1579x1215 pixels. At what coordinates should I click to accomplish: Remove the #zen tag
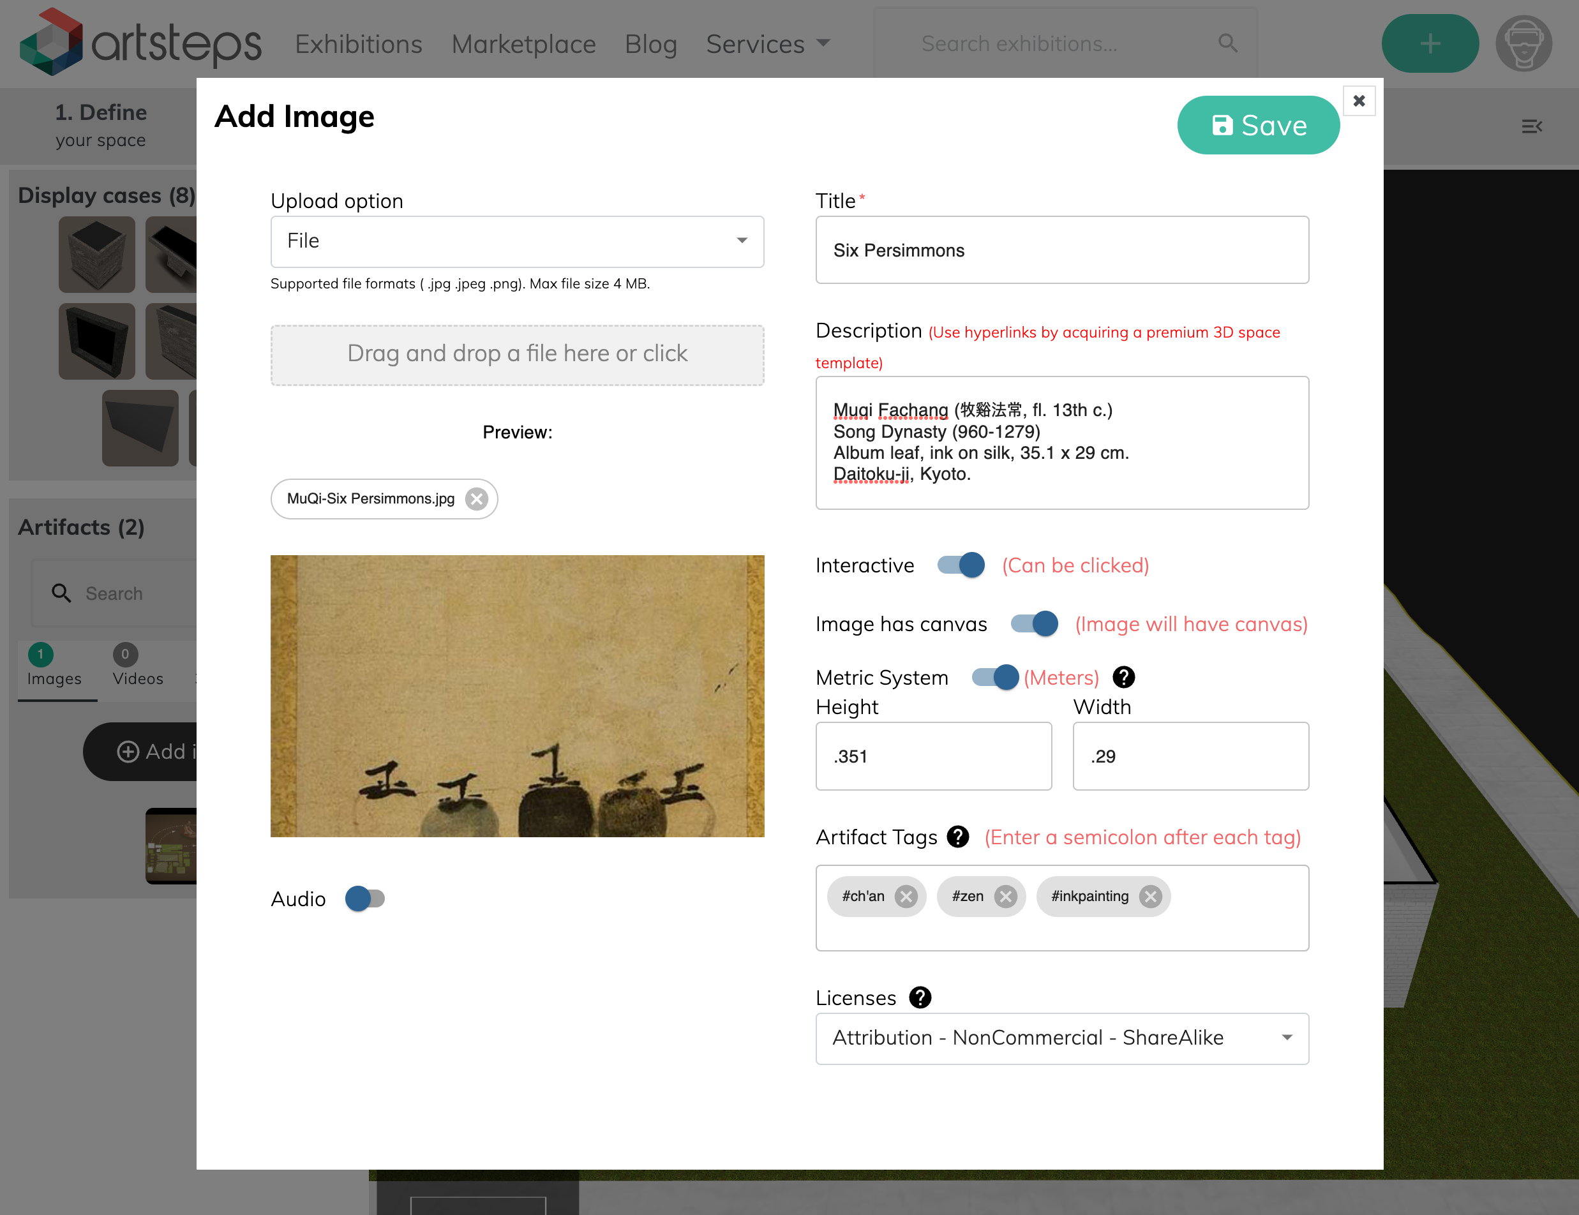pos(1005,896)
